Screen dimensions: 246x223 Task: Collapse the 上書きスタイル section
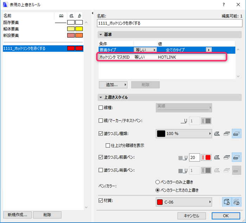click(101, 97)
